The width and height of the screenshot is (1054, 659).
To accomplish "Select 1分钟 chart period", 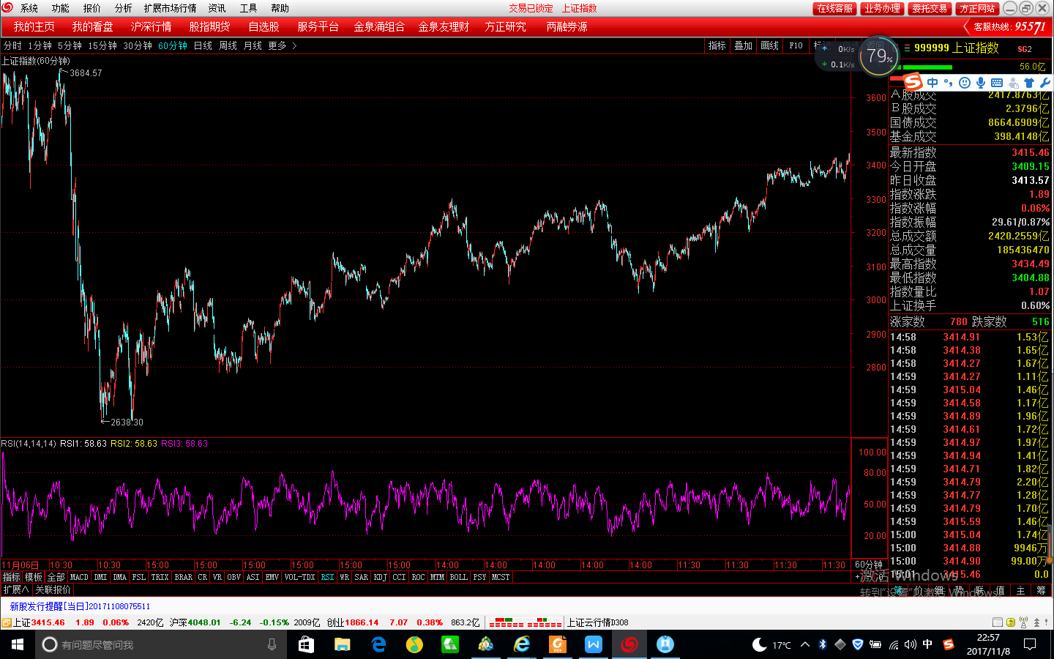I will tap(40, 45).
